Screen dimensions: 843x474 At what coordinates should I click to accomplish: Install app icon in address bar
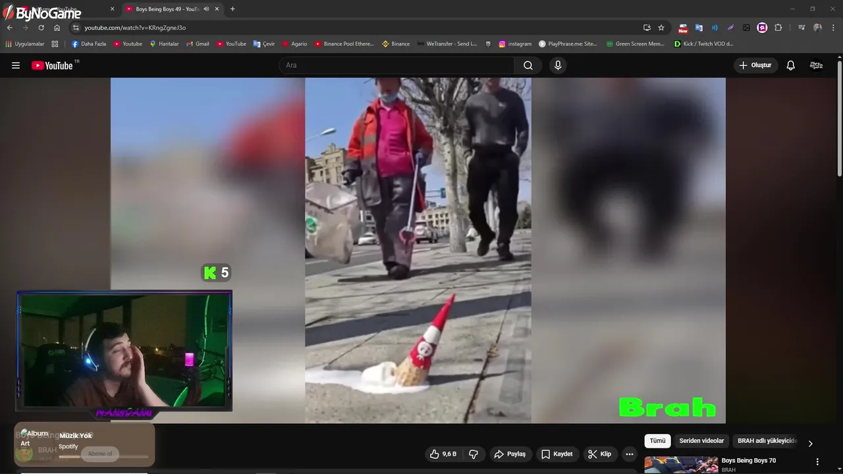pos(647,28)
